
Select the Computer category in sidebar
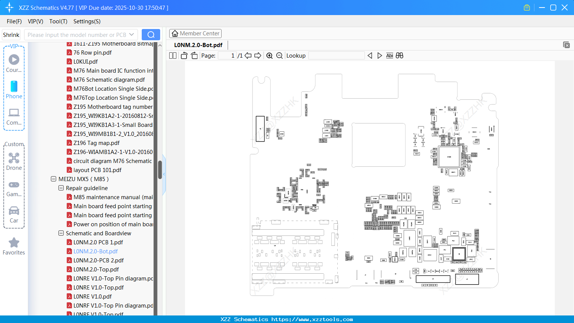coord(14,116)
